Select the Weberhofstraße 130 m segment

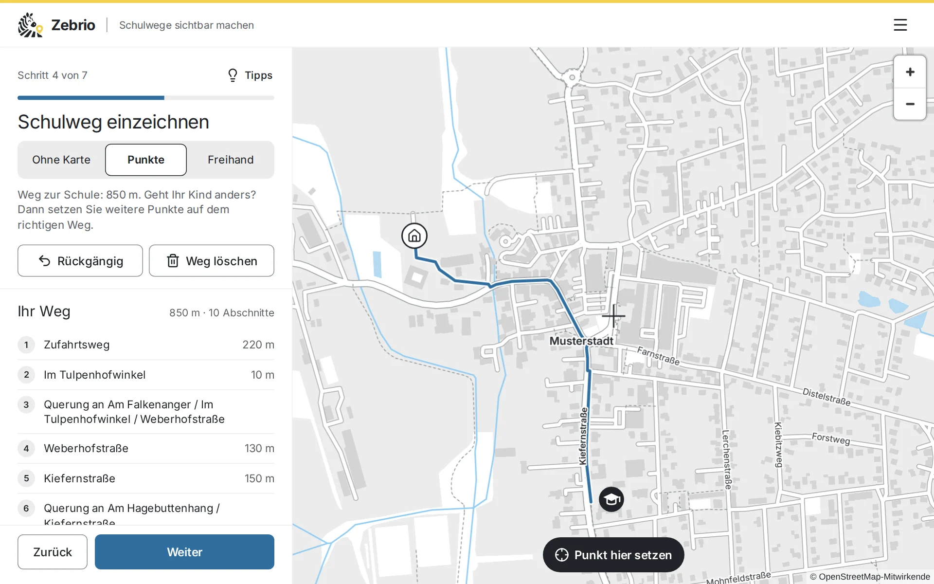coord(146,448)
